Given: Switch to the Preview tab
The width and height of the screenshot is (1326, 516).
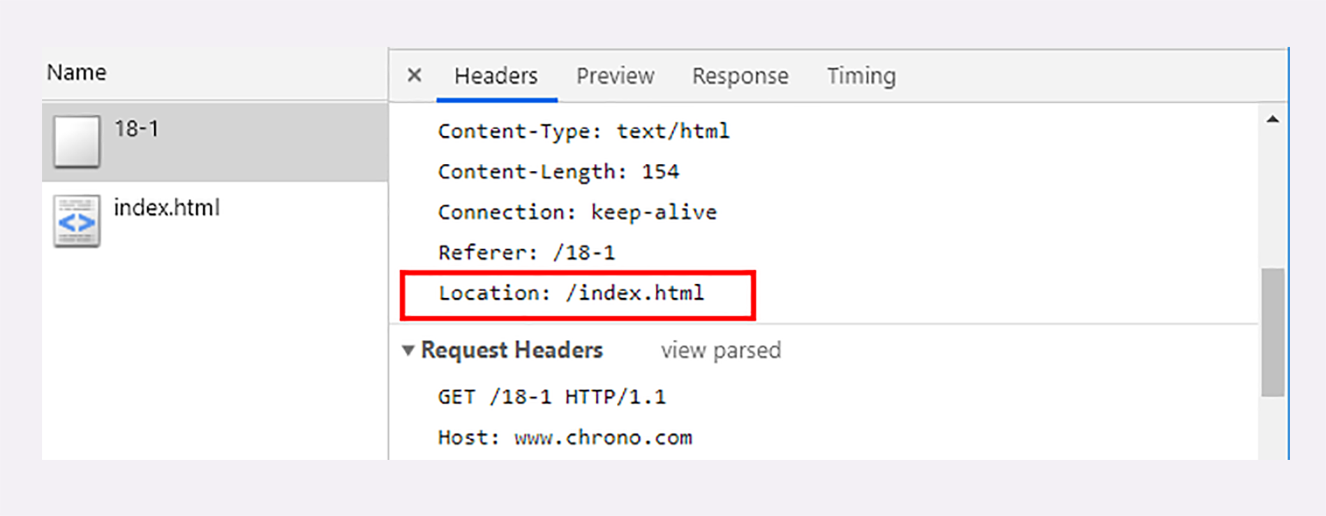Looking at the screenshot, I should (x=615, y=75).
